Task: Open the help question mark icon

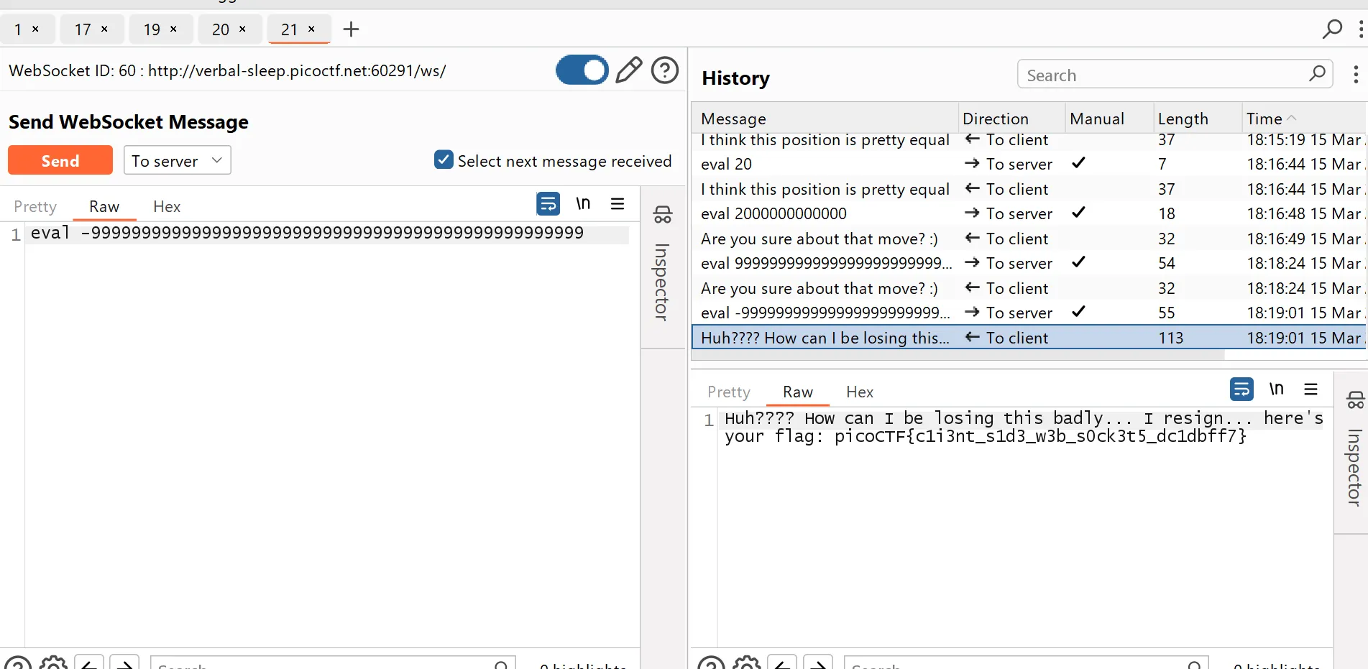Action: tap(664, 70)
